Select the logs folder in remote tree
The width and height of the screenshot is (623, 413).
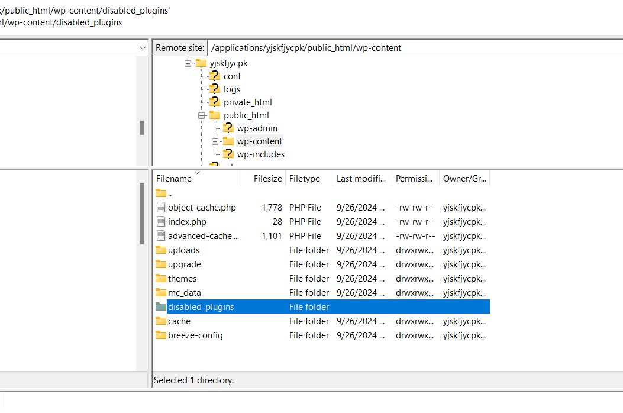232,89
